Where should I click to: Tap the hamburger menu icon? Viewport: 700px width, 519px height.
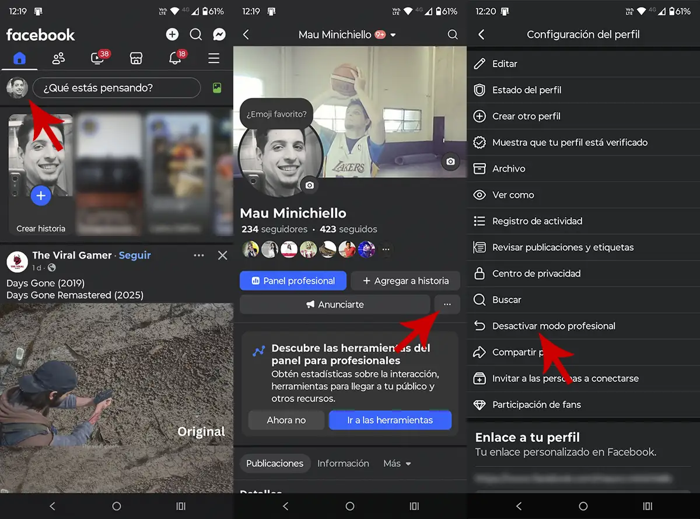(214, 58)
